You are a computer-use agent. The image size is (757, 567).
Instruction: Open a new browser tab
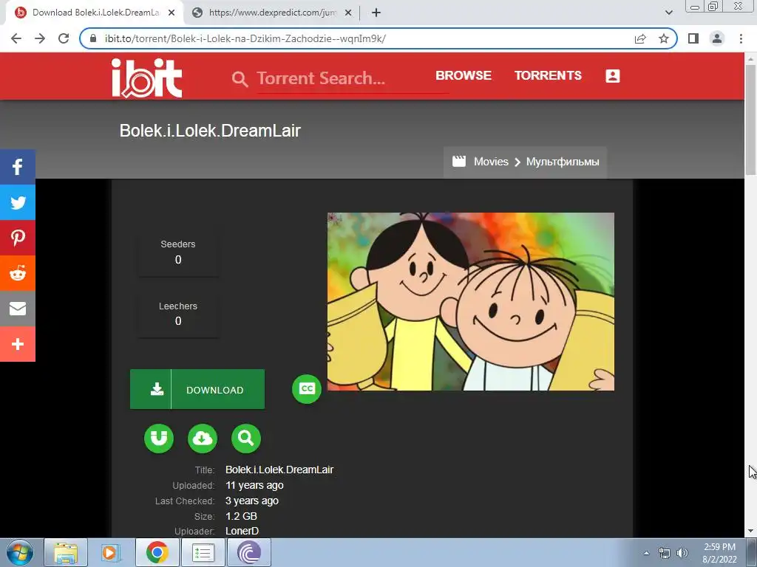pyautogui.click(x=376, y=13)
